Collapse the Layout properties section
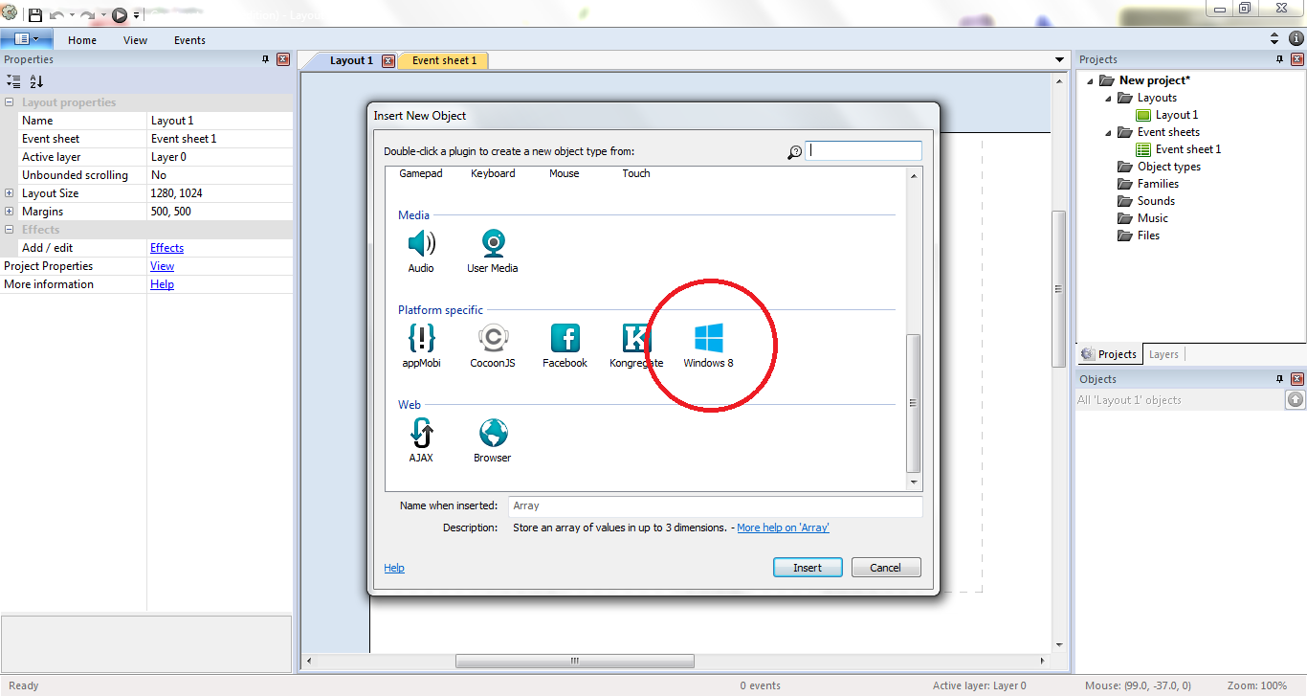 point(10,102)
